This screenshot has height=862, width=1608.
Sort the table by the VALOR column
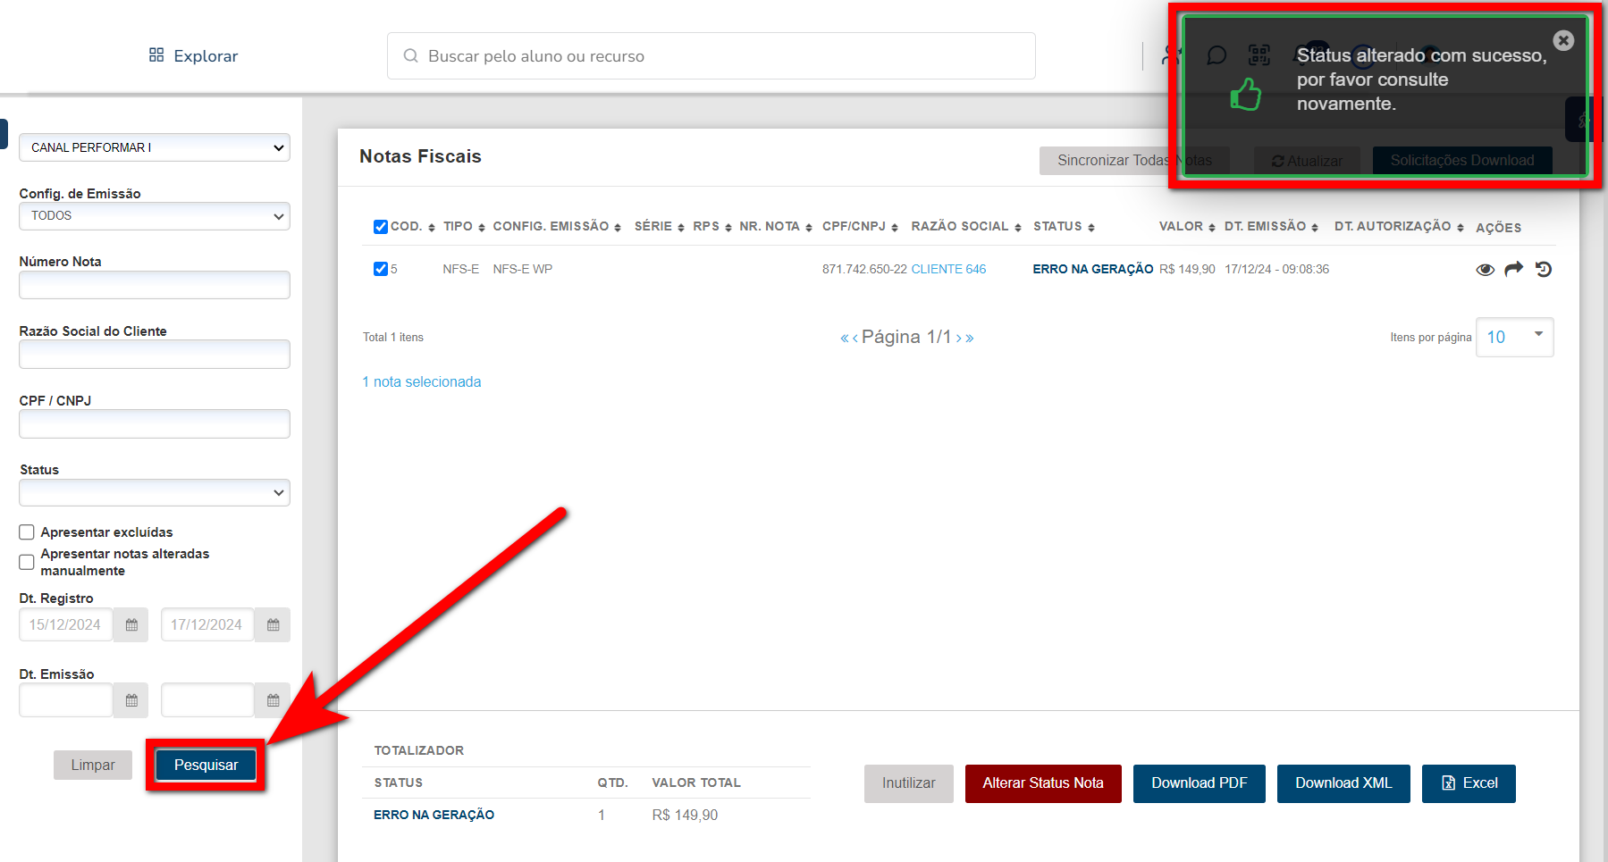[1186, 227]
